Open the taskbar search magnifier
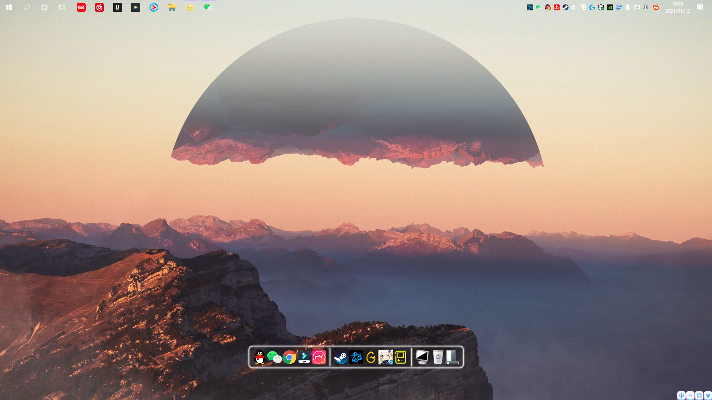This screenshot has height=400, width=712. point(27,7)
